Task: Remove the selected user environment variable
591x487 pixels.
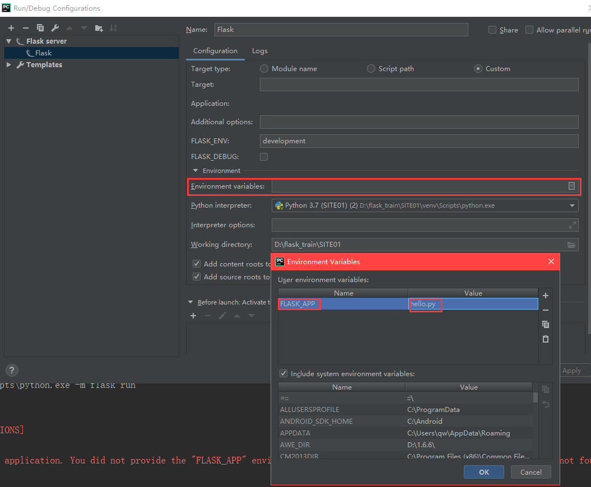Action: pyautogui.click(x=546, y=310)
